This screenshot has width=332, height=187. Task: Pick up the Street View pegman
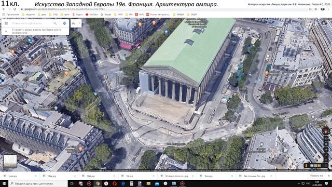tap(306, 166)
